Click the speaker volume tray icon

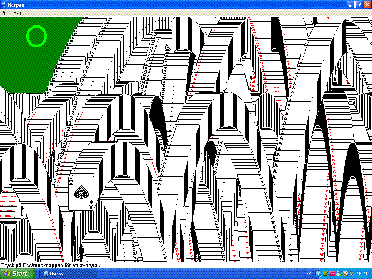tap(351, 274)
